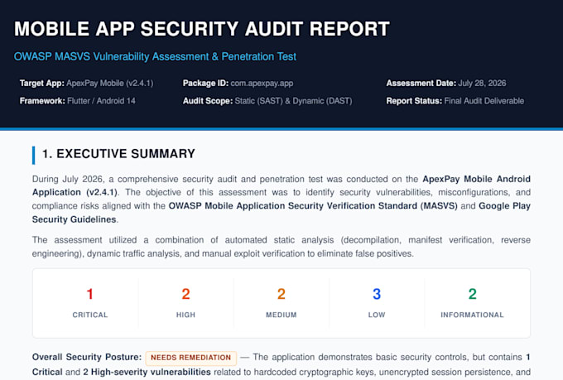Click bold 'OWASP Mobile Application Security Verification Standard'
This screenshot has height=380, width=563.
click(x=293, y=206)
